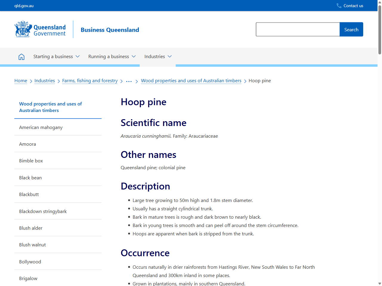This screenshot has width=382, height=286.
Task: Click the ellipsis icon in the breadcrumb trail
Action: [x=129, y=81]
